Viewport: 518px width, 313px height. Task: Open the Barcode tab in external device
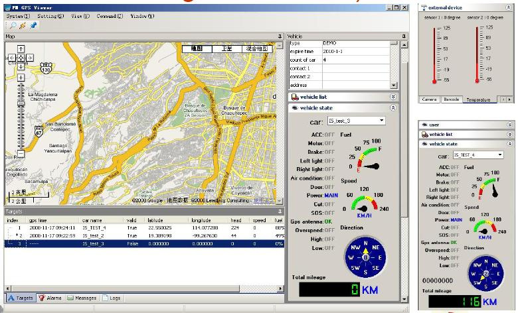[x=452, y=99]
